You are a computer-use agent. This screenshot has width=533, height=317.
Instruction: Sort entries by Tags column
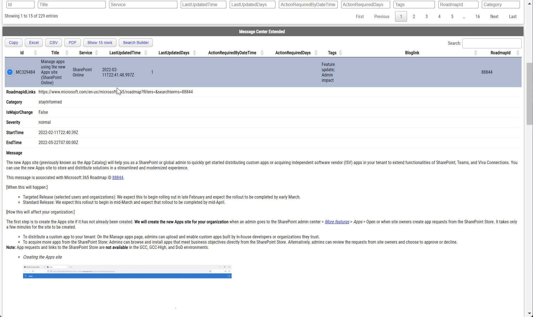click(332, 53)
